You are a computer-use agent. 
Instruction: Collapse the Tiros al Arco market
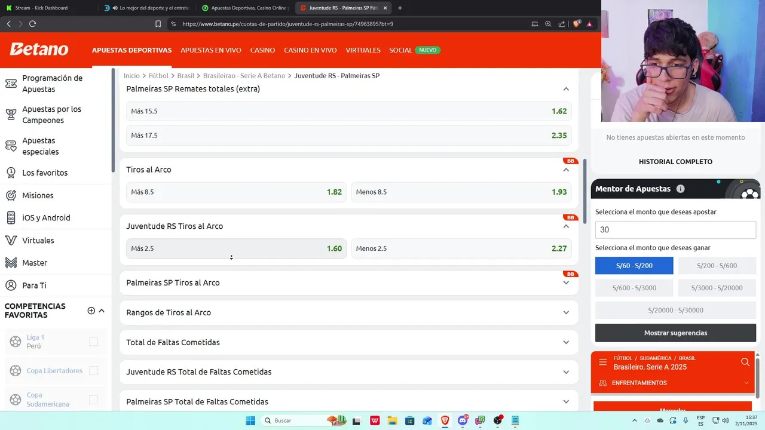[x=566, y=170]
